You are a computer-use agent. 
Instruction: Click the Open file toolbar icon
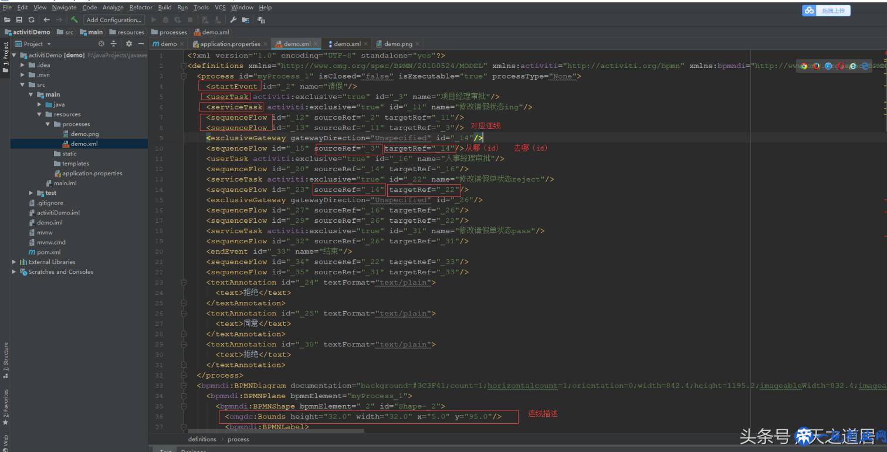(x=7, y=20)
